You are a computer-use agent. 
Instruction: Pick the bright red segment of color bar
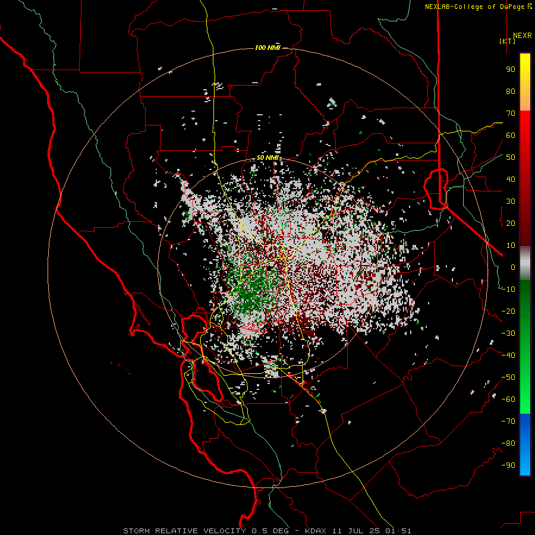pos(525,178)
